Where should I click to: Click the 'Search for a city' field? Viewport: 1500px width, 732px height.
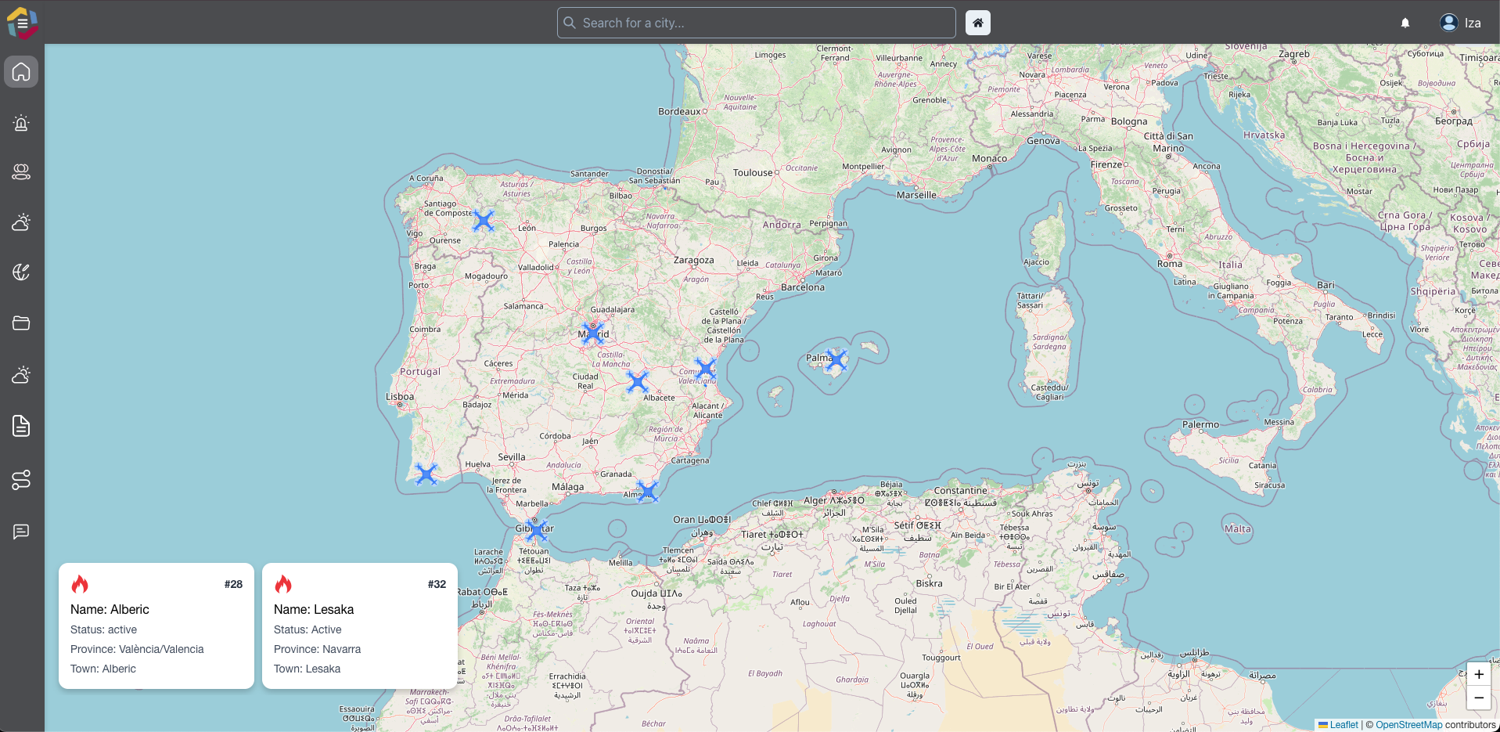[754, 22]
